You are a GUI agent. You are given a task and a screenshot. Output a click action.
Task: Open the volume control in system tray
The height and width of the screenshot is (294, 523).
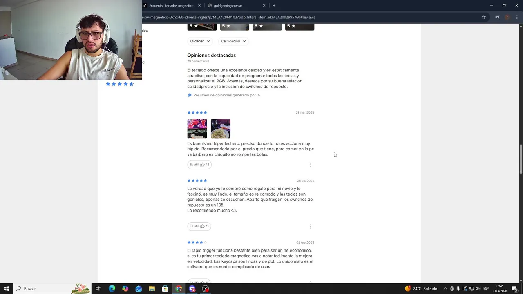478,289
